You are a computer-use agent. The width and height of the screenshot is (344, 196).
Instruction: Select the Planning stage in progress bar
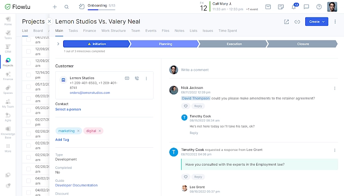pos(165,44)
